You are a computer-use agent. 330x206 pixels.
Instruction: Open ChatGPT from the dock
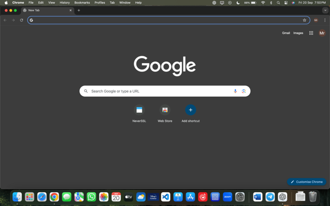pos(282,197)
